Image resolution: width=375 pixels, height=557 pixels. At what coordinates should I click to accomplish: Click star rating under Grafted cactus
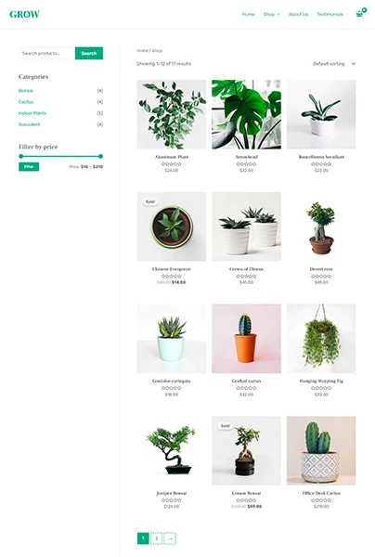246,388
